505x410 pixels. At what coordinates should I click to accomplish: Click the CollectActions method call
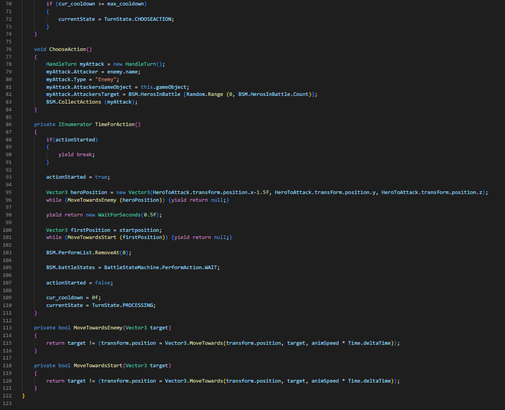tap(78, 102)
